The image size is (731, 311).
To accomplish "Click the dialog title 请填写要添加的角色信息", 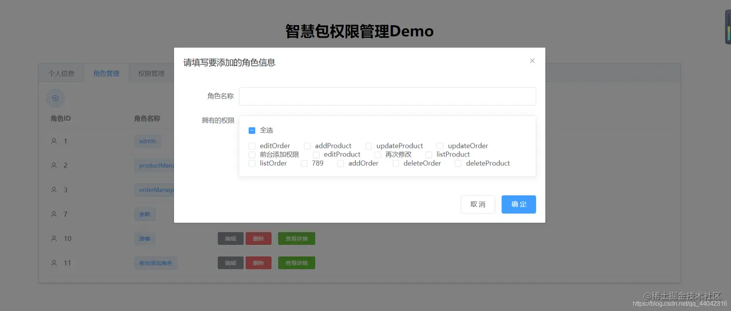I will tap(229, 62).
